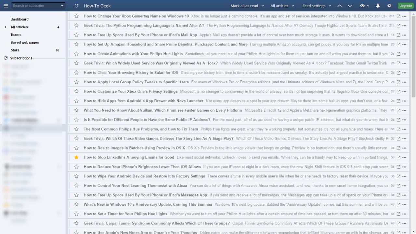Open article on Hiding Apps with Nova Launcher
The height and width of the screenshot is (234, 416).
click(143, 101)
